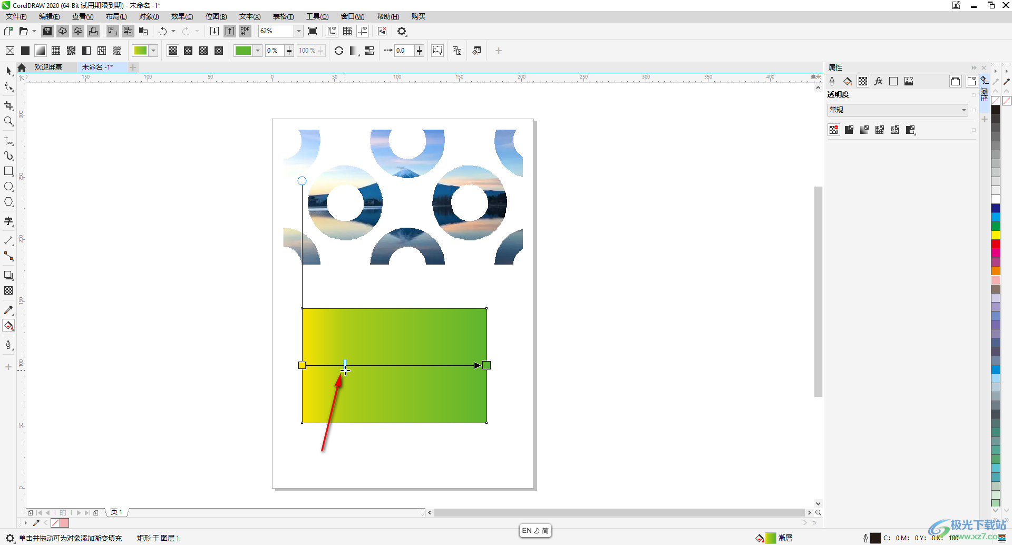The image size is (1012, 545).
Task: Expand the document palette flyout arrow
Action: tap(25, 523)
